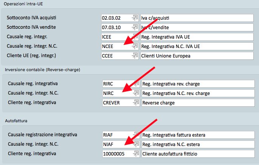Click the 'Clienti Unione Europea' description field
Viewport: 259px width, 165px height.
(x=196, y=56)
